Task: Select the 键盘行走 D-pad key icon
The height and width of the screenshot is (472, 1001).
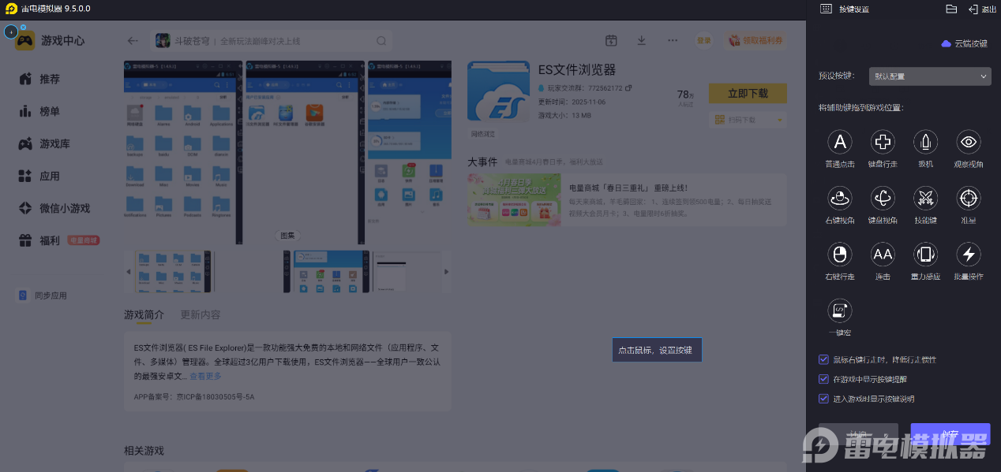Action: 883,142
